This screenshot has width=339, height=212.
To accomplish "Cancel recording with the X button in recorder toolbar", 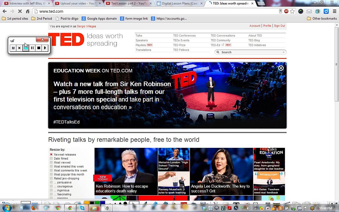I will point(19,48).
